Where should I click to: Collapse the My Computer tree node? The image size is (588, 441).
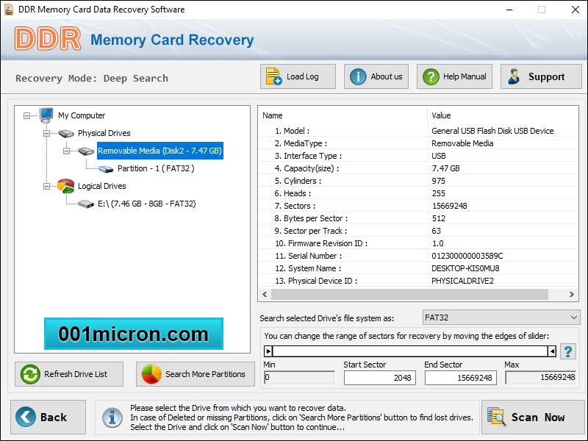click(x=27, y=115)
